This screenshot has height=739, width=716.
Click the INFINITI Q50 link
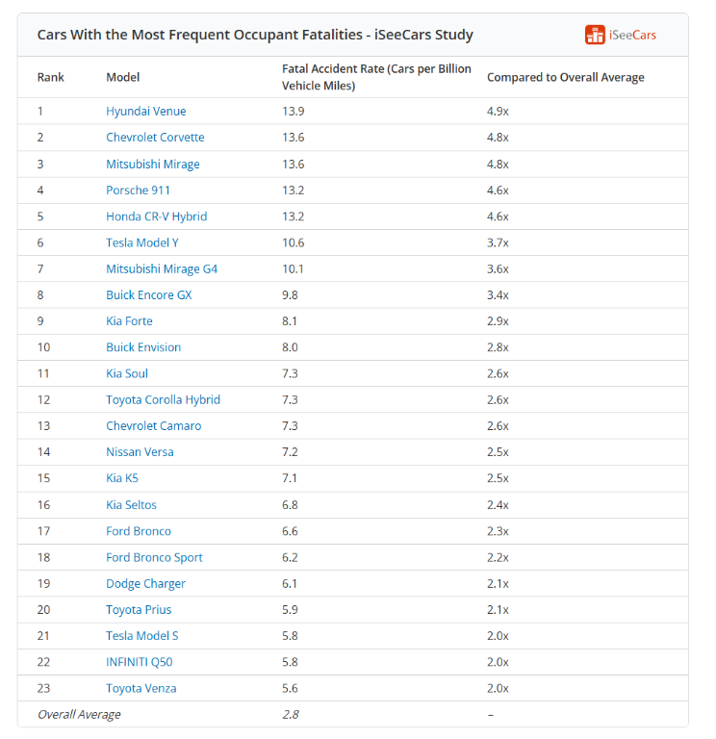pos(139,662)
